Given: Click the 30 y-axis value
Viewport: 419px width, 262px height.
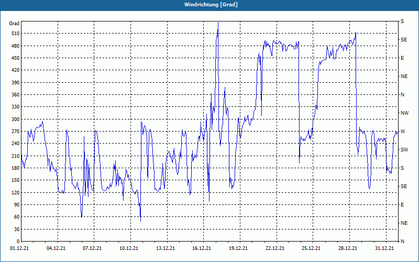Looking at the screenshot, I should click(x=17, y=229).
